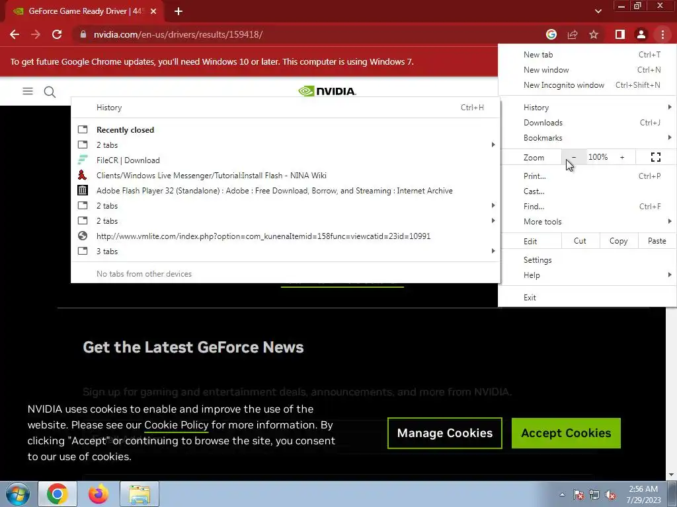Close the GeForce Game Ready Driver tab
Screen dimensions: 677x507
[153, 11]
